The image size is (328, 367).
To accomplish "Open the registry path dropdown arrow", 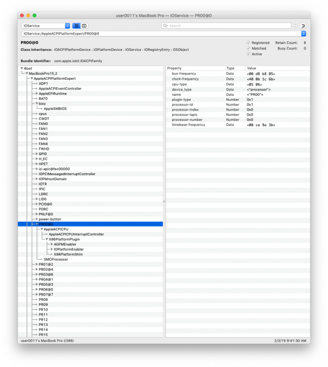I will coord(304,34).
